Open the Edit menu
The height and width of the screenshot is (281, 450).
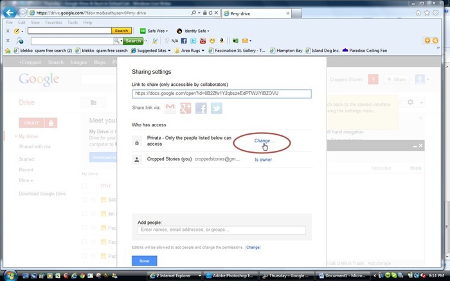[x=22, y=22]
